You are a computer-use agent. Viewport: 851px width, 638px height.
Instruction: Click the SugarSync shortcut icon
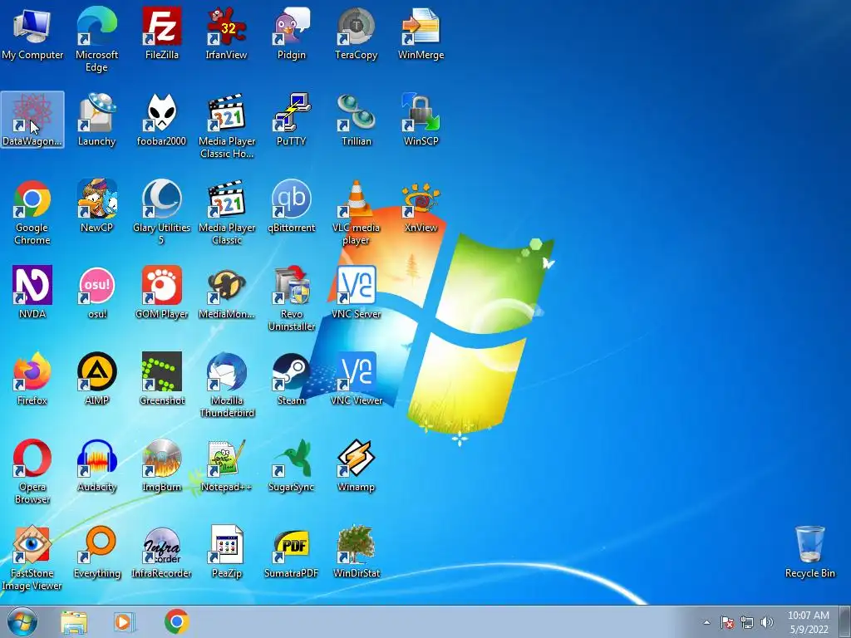(x=292, y=465)
